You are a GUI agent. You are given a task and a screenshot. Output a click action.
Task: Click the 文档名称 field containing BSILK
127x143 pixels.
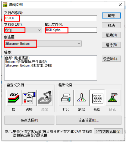tap(51, 18)
